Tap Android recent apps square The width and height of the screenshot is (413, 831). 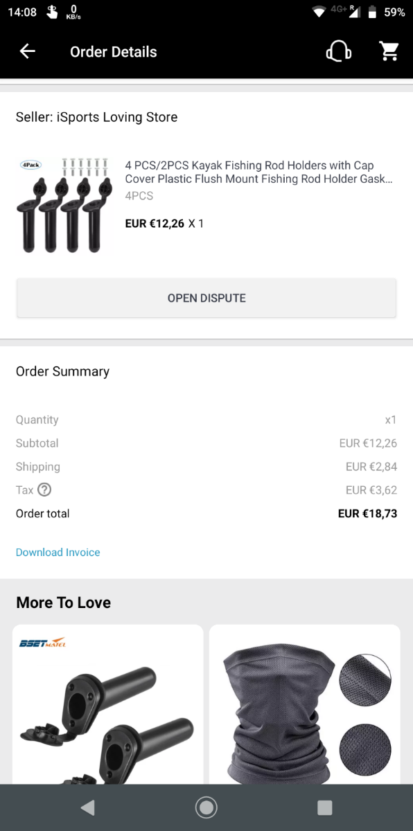324,807
